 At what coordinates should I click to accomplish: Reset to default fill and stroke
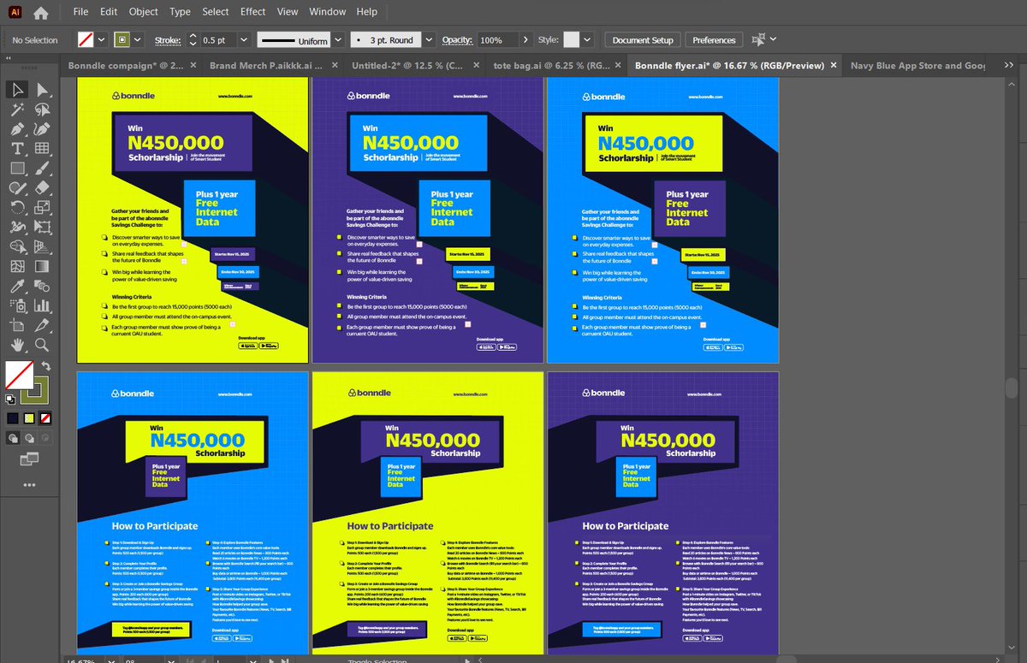click(x=10, y=399)
